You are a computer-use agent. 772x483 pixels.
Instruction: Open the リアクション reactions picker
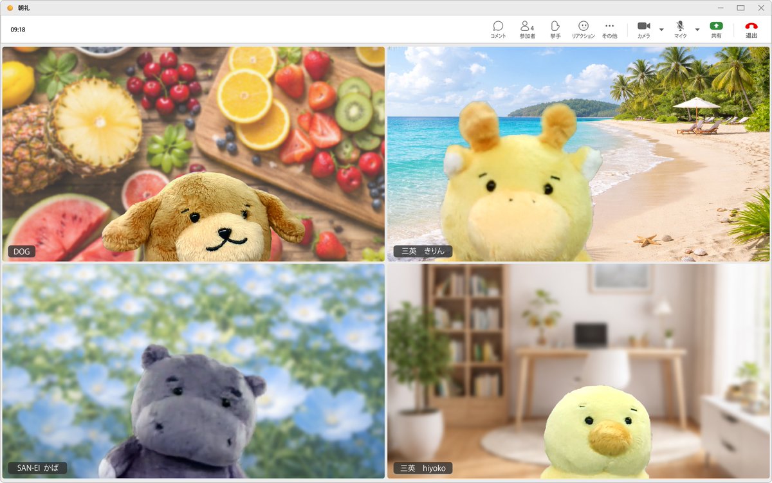tap(584, 30)
